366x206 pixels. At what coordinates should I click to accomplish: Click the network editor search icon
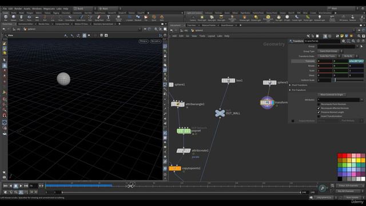coord(359,36)
